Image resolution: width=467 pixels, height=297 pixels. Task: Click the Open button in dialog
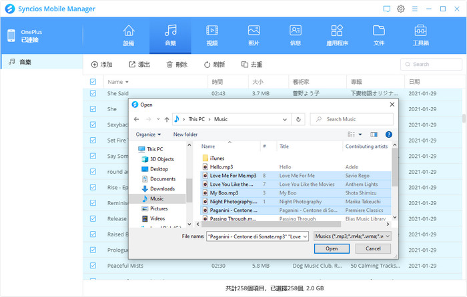click(x=332, y=248)
